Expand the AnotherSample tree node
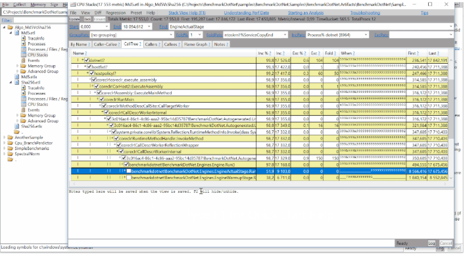The width and height of the screenshot is (465, 254). [x=4, y=138]
